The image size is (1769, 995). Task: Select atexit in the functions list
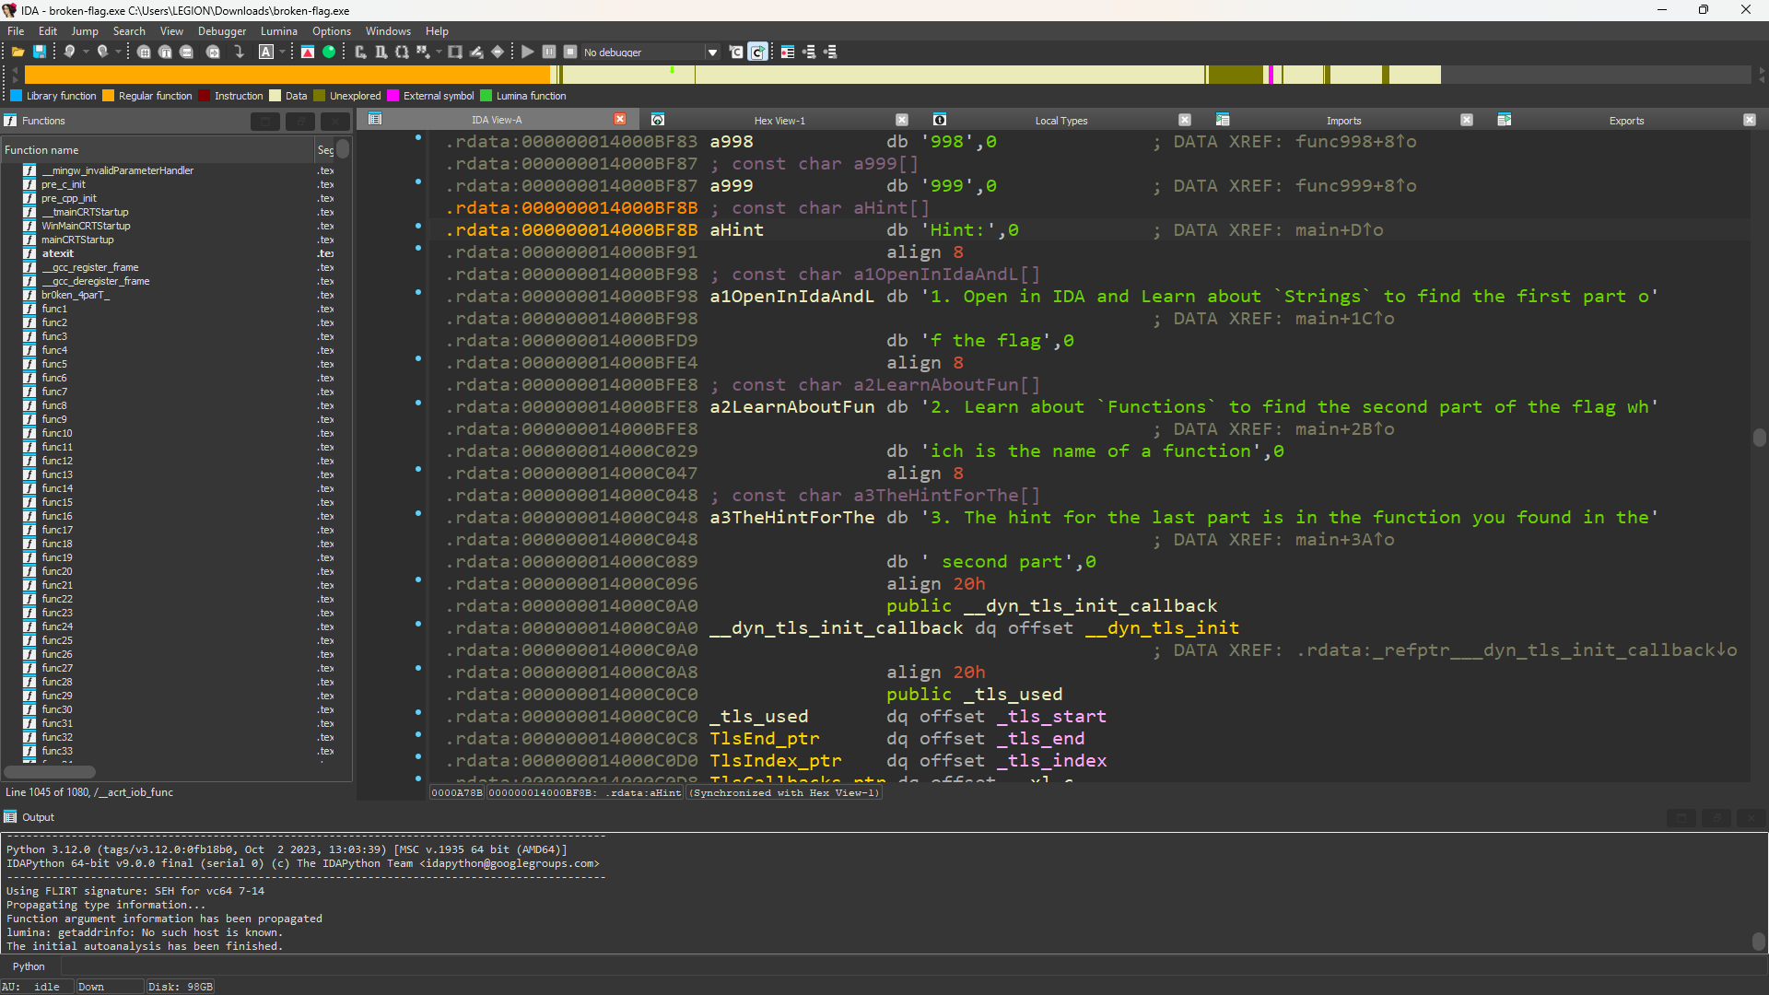click(57, 253)
